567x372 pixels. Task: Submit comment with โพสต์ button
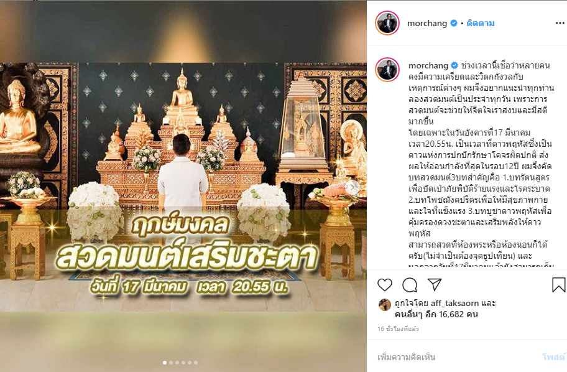pos(554,357)
